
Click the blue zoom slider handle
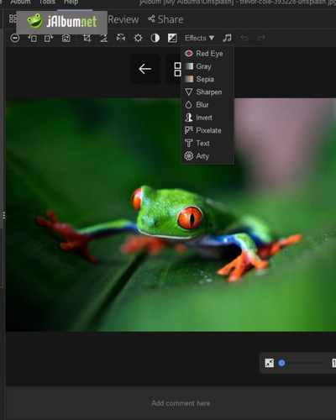[281, 363]
